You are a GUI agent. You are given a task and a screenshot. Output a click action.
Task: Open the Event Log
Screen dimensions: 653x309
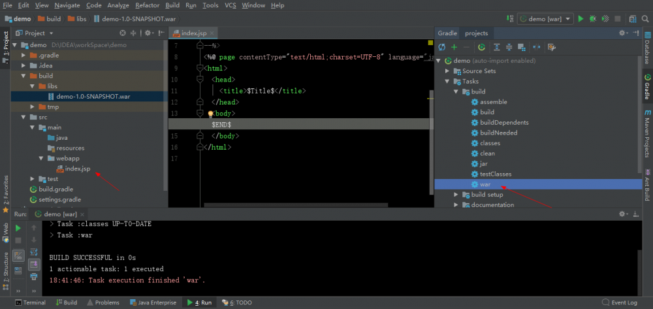pos(624,302)
